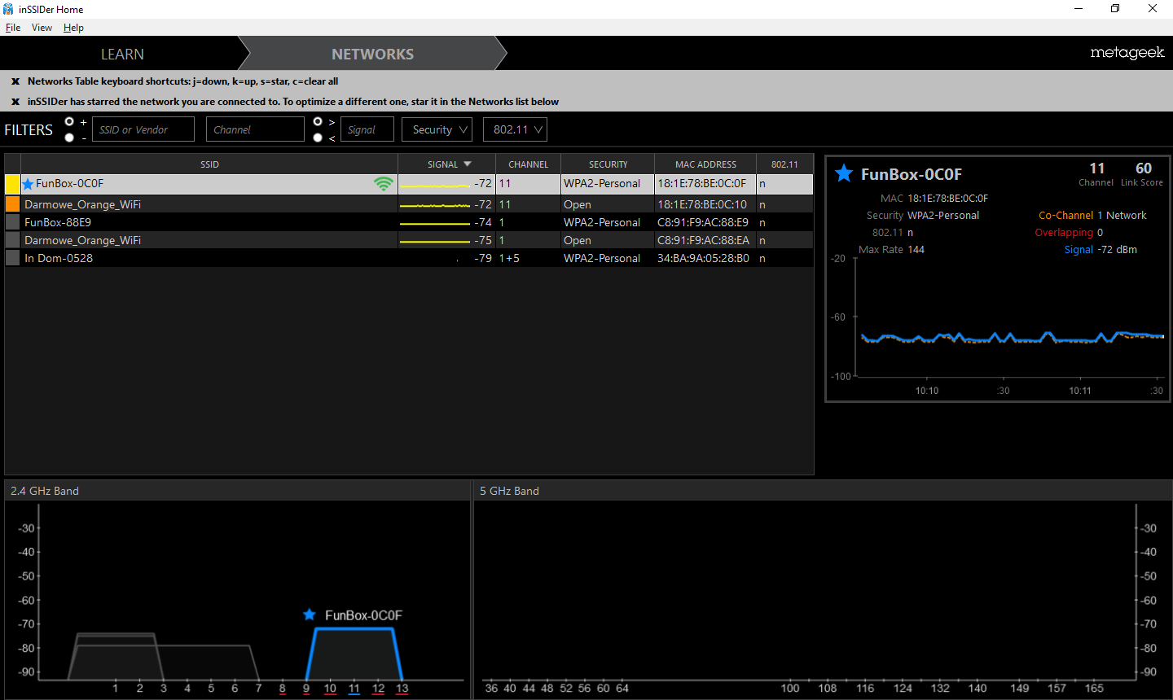Screen dimensions: 1173x700
Task: Click the orange swatch for Darmowe_Orange_WiFi
Action: [12, 204]
